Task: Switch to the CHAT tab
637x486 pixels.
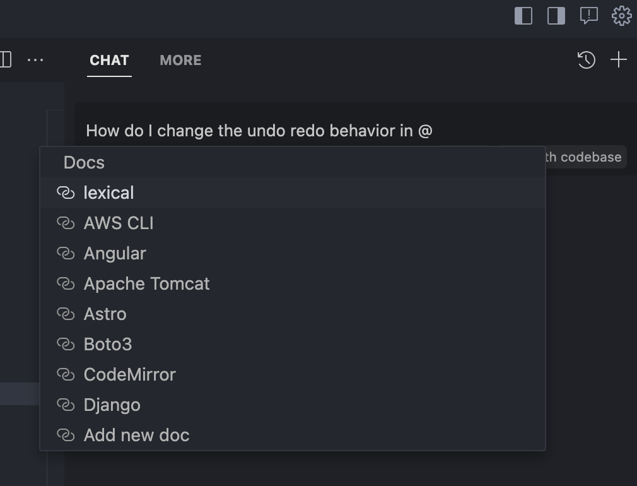Action: 109,60
